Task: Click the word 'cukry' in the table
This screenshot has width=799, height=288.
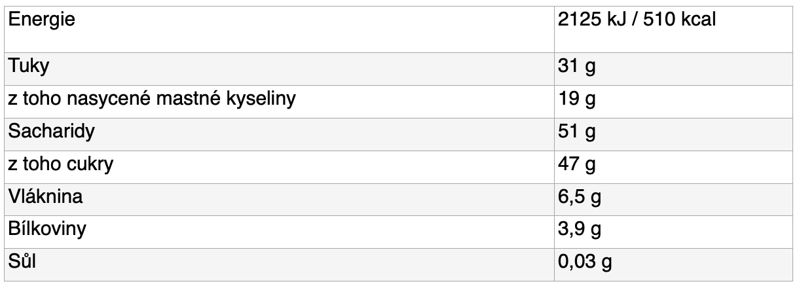Action: (x=92, y=164)
